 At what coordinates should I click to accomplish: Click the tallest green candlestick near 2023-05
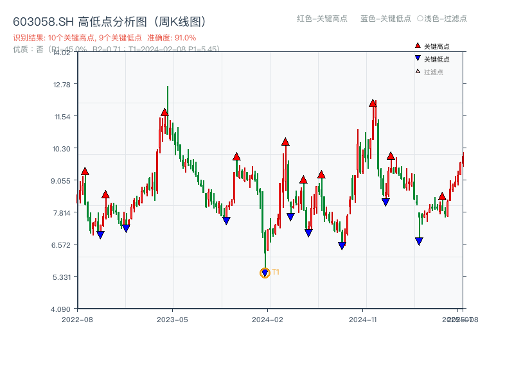(168, 109)
